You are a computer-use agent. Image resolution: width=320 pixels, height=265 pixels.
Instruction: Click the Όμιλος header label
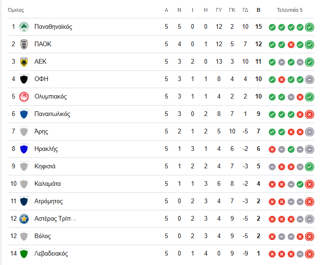(16, 10)
